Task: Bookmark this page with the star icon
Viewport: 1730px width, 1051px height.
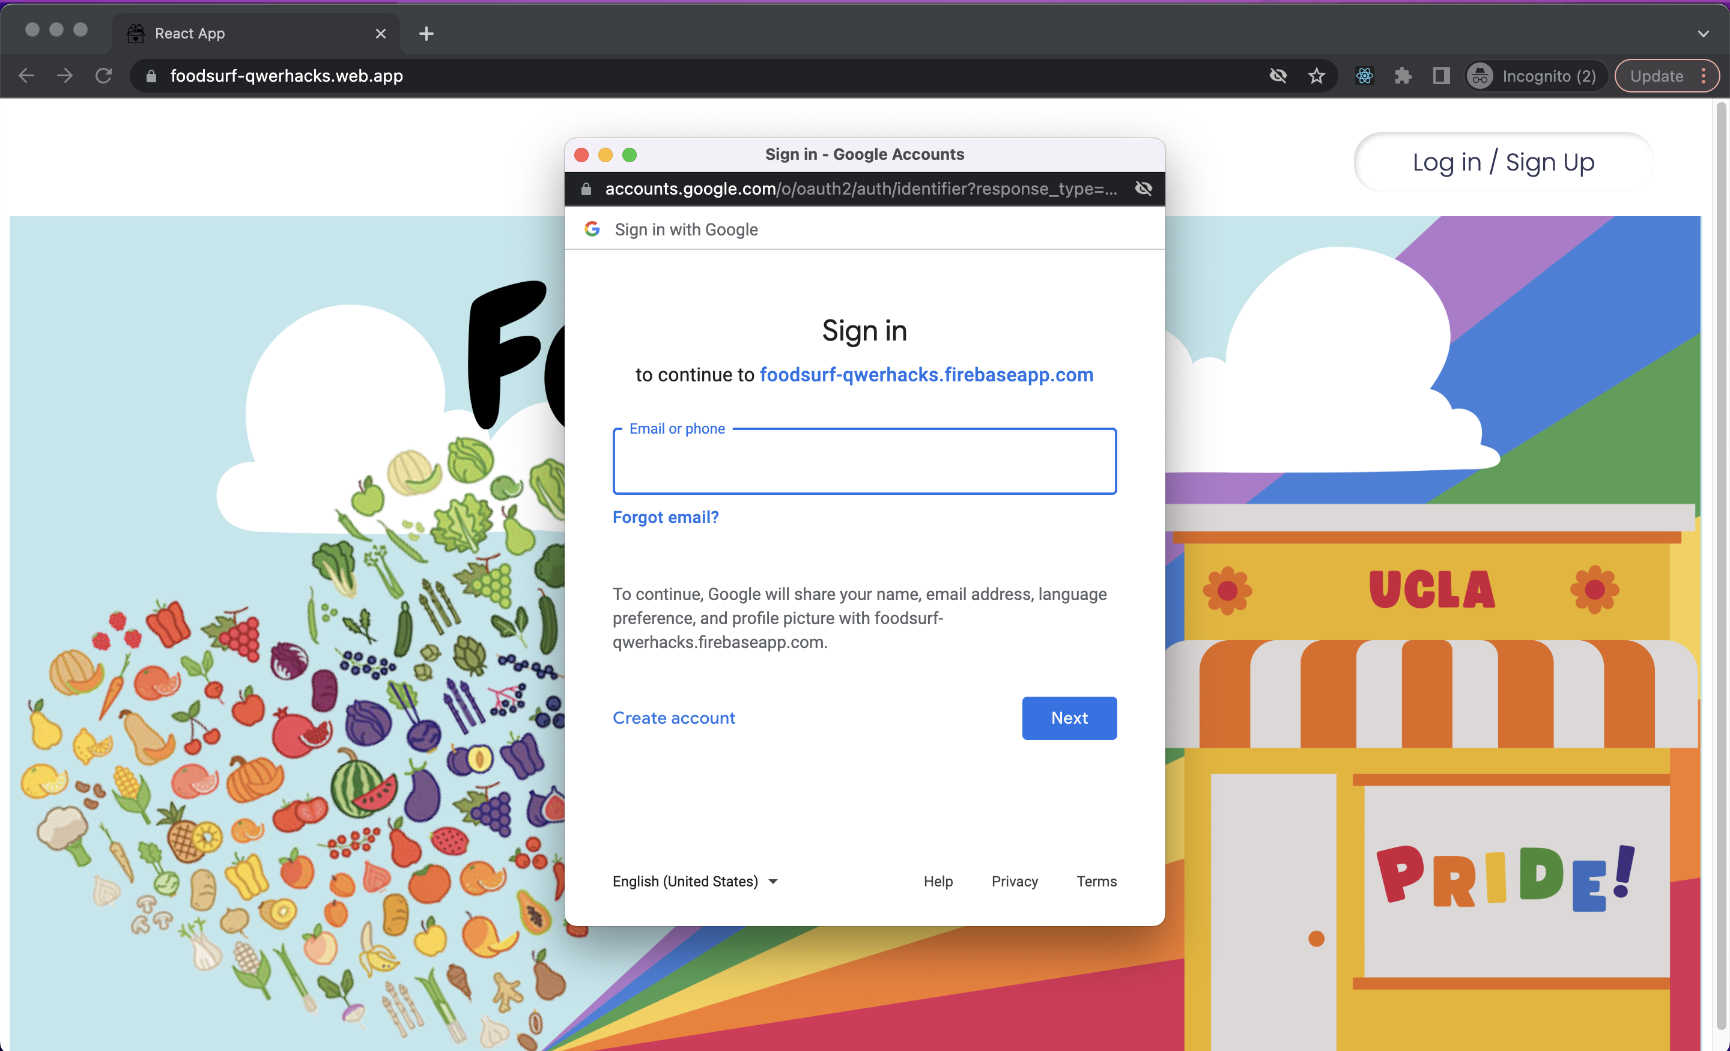Action: tap(1316, 76)
